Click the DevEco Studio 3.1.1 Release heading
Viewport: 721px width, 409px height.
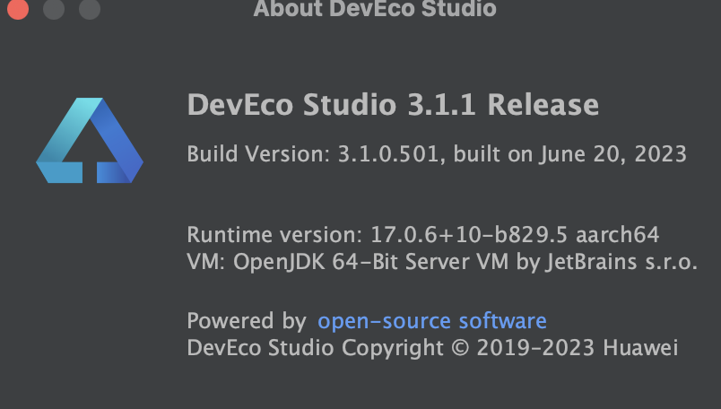click(393, 105)
